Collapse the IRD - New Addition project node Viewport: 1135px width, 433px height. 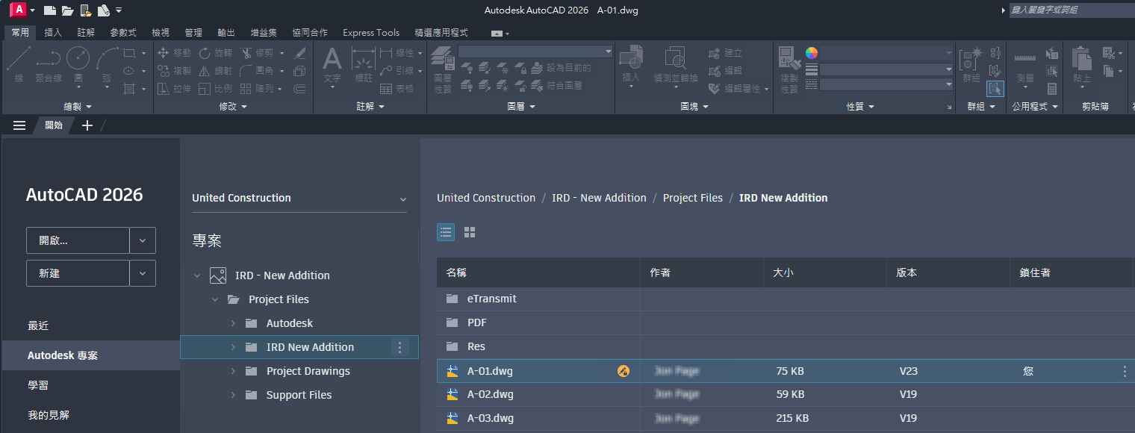[x=197, y=275]
